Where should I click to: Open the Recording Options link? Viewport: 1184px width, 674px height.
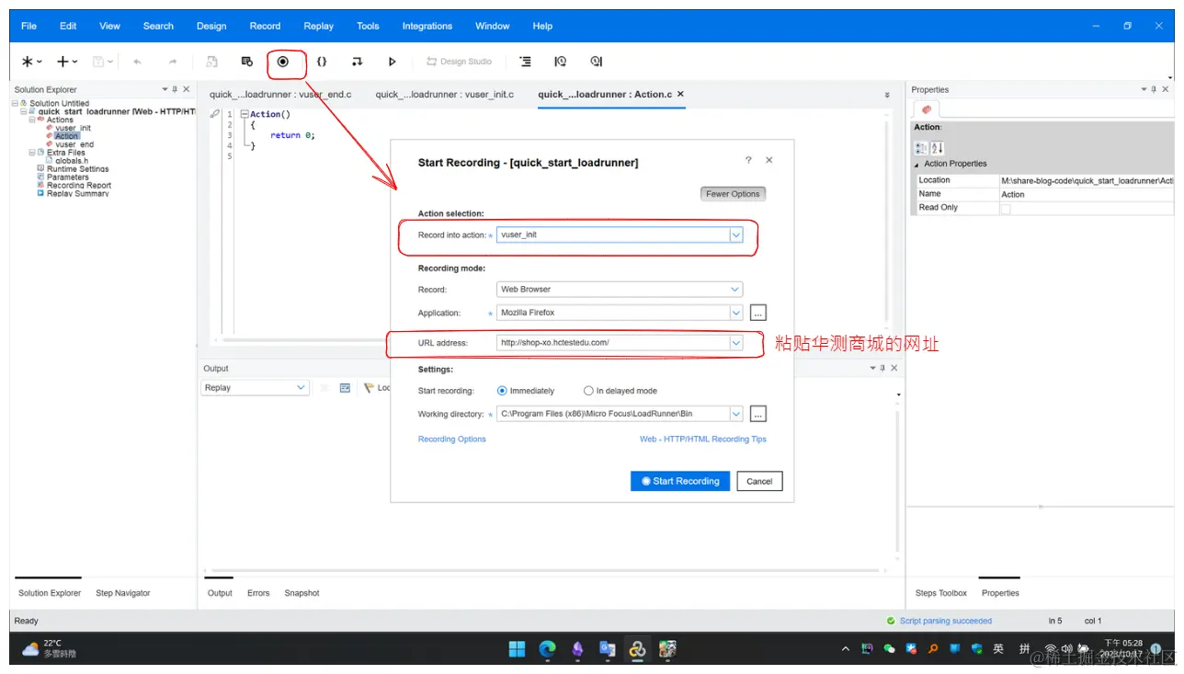point(452,440)
